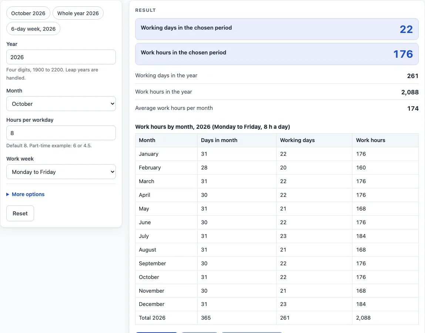This screenshot has height=333, width=425.
Task: Click the Hours per workday field
Action: (x=61, y=133)
